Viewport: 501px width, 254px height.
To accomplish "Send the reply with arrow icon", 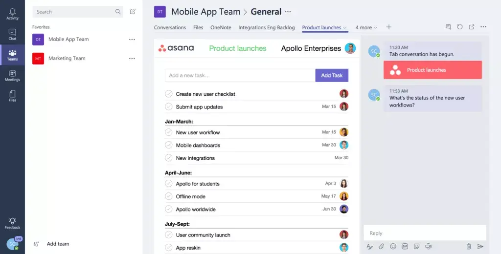I will tap(480, 247).
